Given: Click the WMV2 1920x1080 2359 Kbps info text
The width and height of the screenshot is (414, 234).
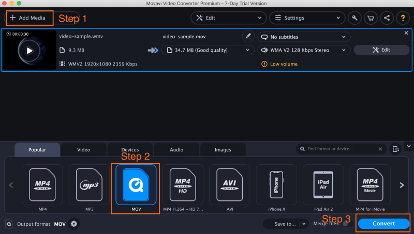Looking at the screenshot, I should (x=102, y=64).
